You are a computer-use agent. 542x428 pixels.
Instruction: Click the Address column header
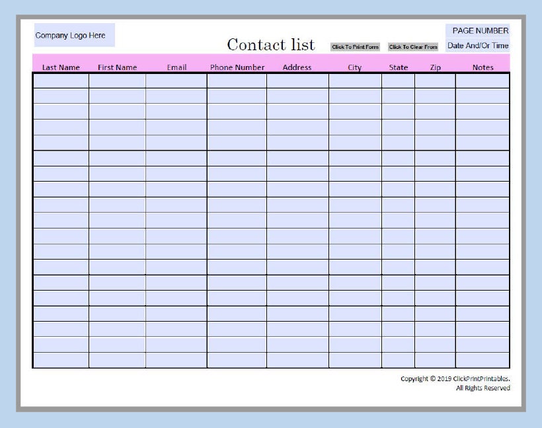[297, 67]
